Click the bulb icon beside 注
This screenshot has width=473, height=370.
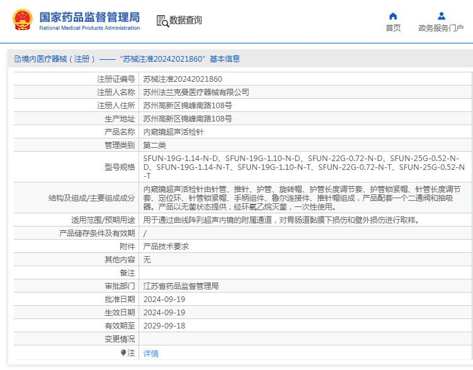(x=123, y=352)
